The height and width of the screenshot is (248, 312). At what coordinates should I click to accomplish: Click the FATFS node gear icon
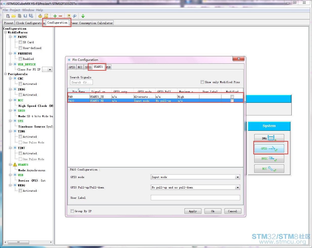tap(15, 37)
